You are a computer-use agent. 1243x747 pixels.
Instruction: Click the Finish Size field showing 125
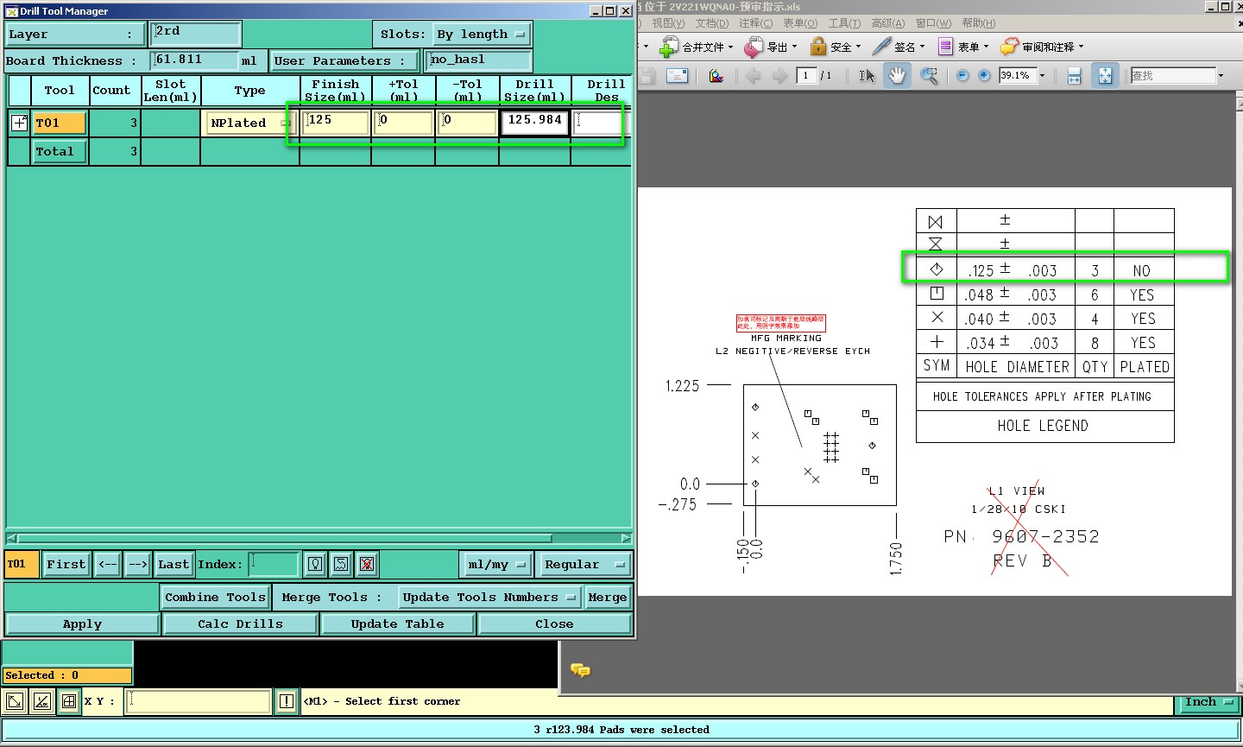click(337, 123)
